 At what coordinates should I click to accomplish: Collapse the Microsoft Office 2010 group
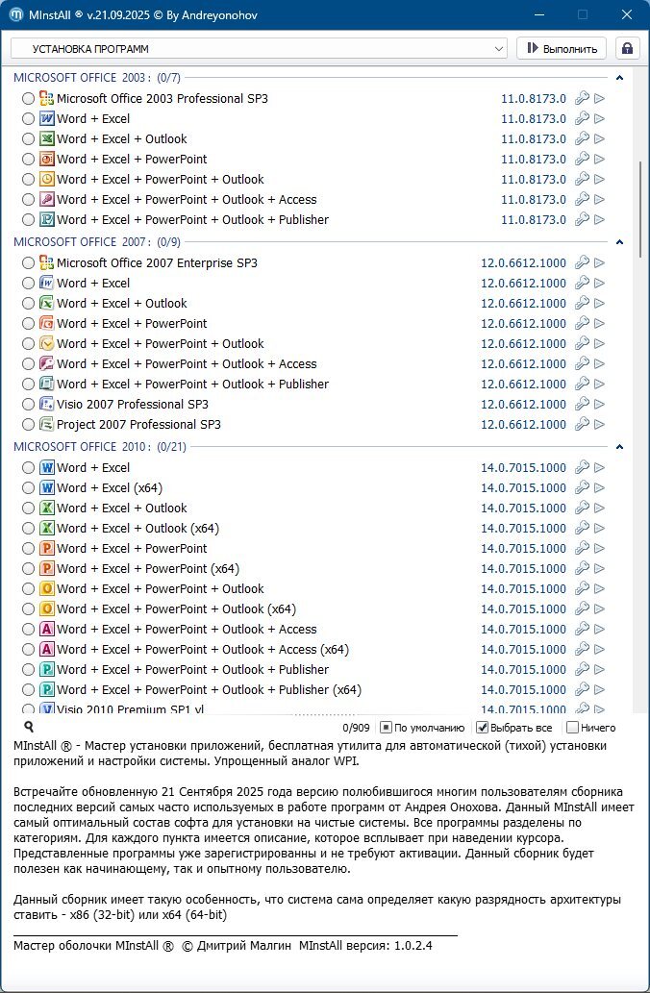point(619,447)
